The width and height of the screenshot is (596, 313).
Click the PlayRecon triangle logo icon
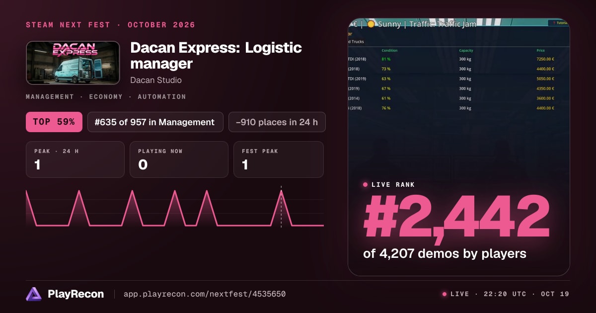click(34, 294)
